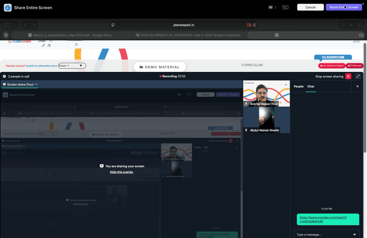Show tab overview icon in Safari
The width and height of the screenshot is (367, 238).
(x=360, y=25)
